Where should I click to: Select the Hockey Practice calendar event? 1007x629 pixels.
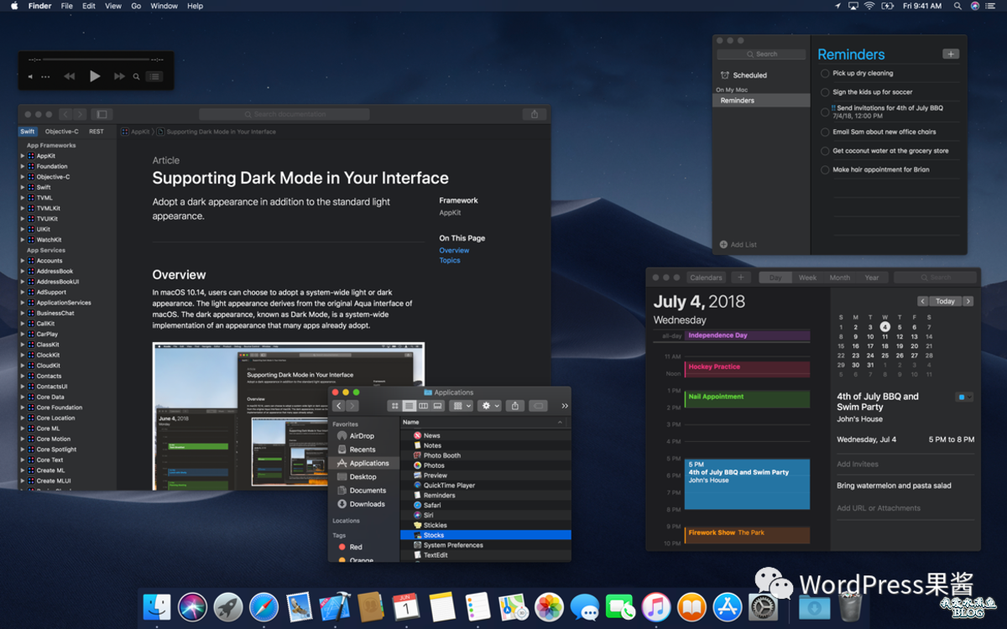(748, 369)
